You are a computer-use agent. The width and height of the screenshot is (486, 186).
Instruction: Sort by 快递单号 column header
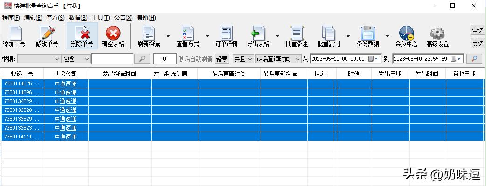pyautogui.click(x=22, y=74)
